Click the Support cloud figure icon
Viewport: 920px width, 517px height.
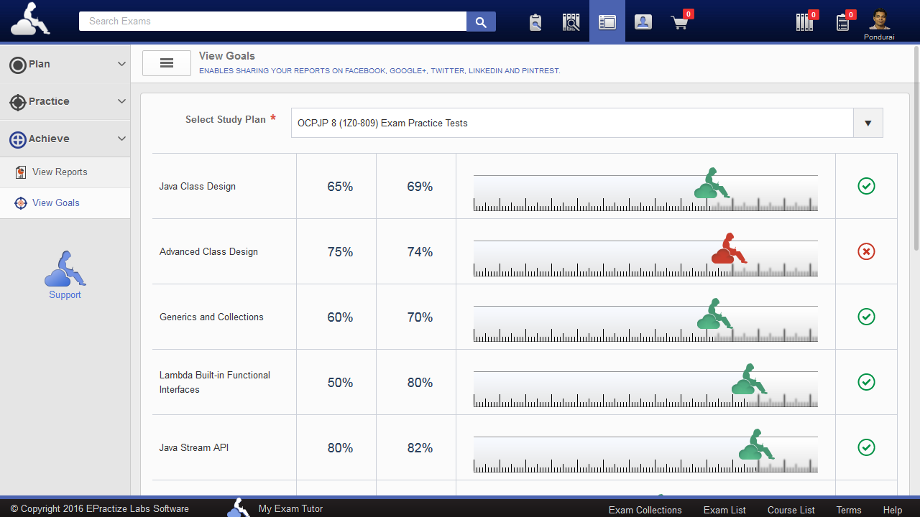click(x=65, y=270)
